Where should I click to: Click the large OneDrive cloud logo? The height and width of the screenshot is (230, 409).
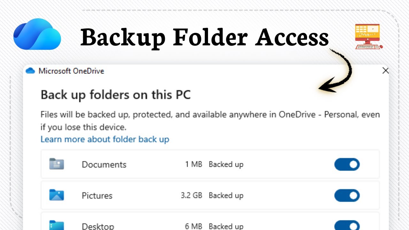point(37,34)
